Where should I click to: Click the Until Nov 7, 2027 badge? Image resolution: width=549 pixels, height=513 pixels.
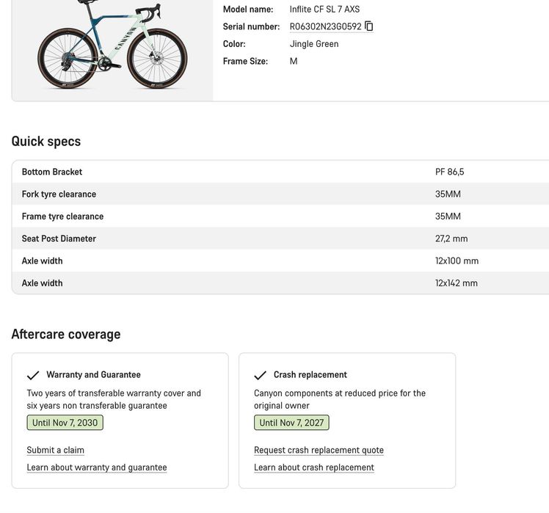291,423
